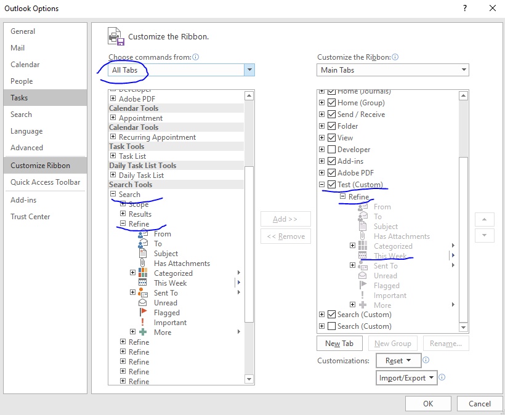Open the Main Tabs ribbon dropdown
The height and width of the screenshot is (415, 505).
(x=464, y=70)
